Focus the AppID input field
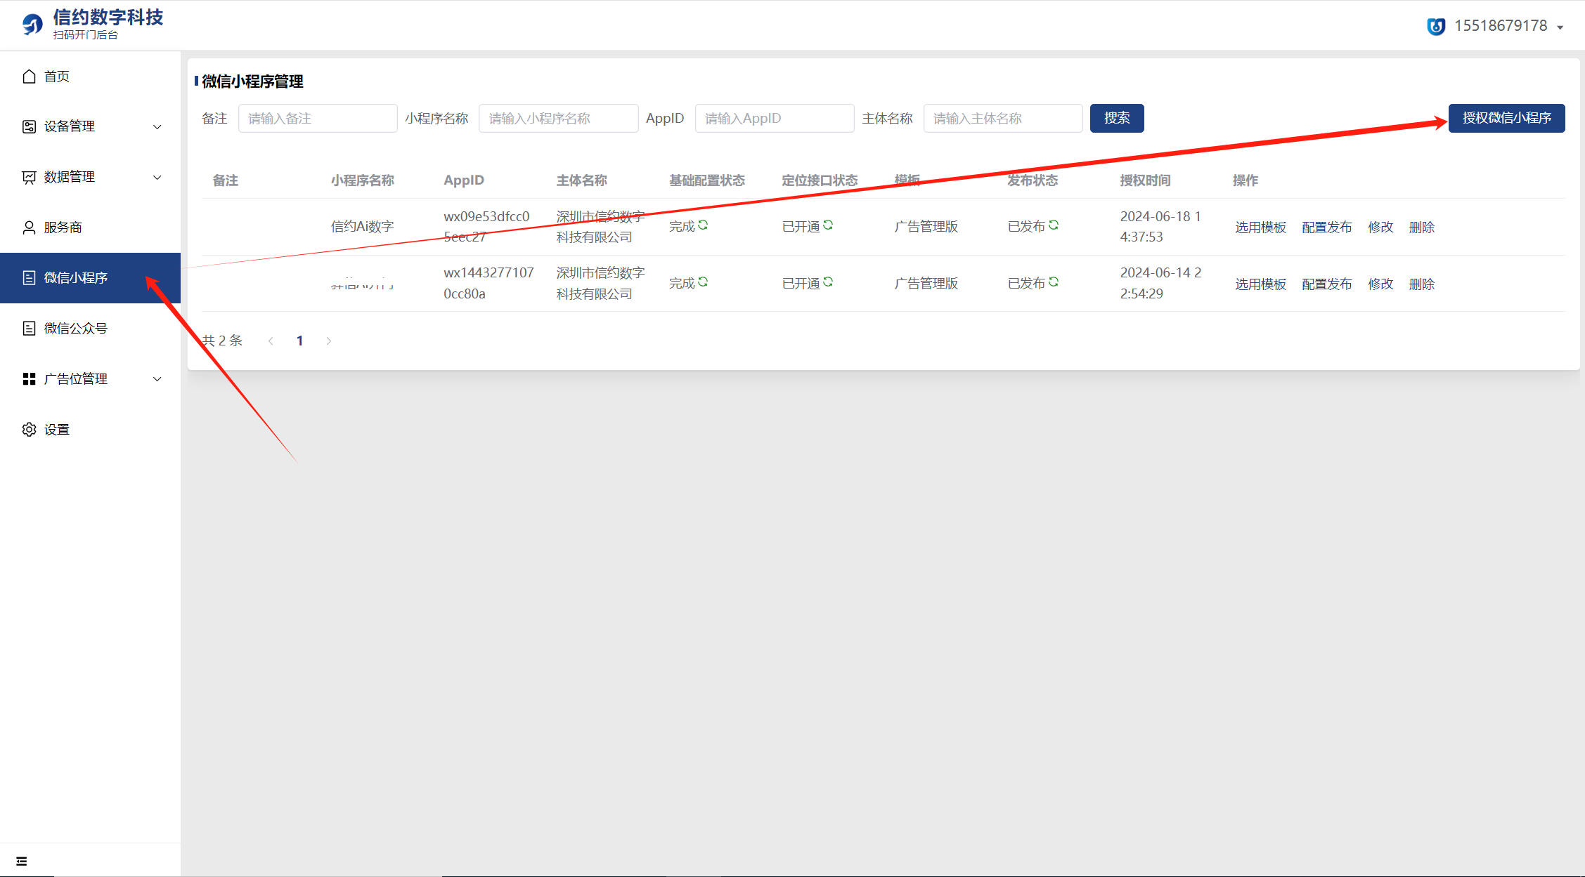 pos(774,119)
